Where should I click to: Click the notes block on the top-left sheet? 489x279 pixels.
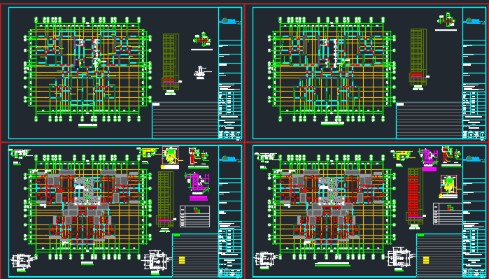(x=185, y=120)
